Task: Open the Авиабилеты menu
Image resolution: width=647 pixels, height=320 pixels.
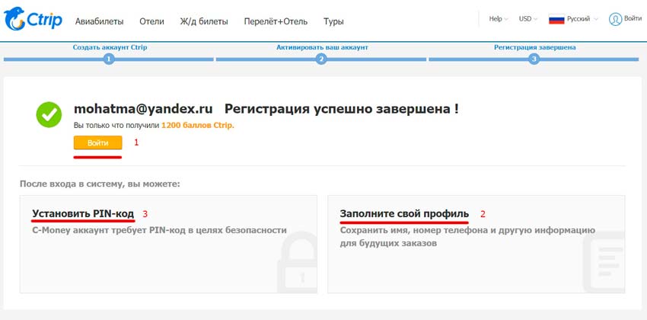Action: [x=99, y=21]
